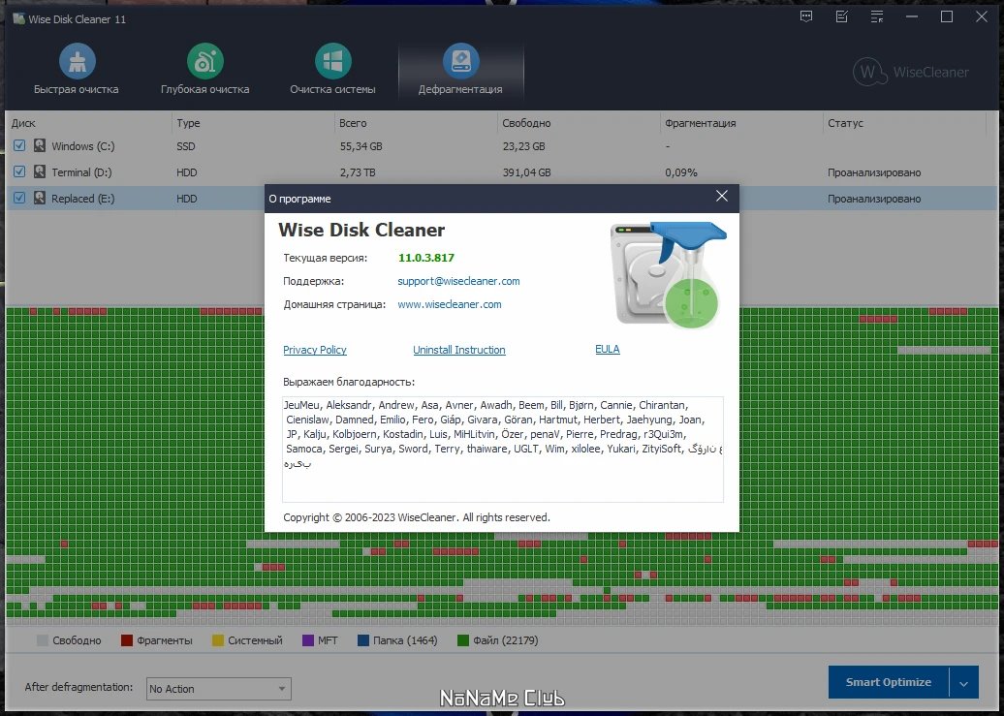This screenshot has height=716, width=1004.
Task: Select the Дефрагментация disk icon
Action: [460, 61]
